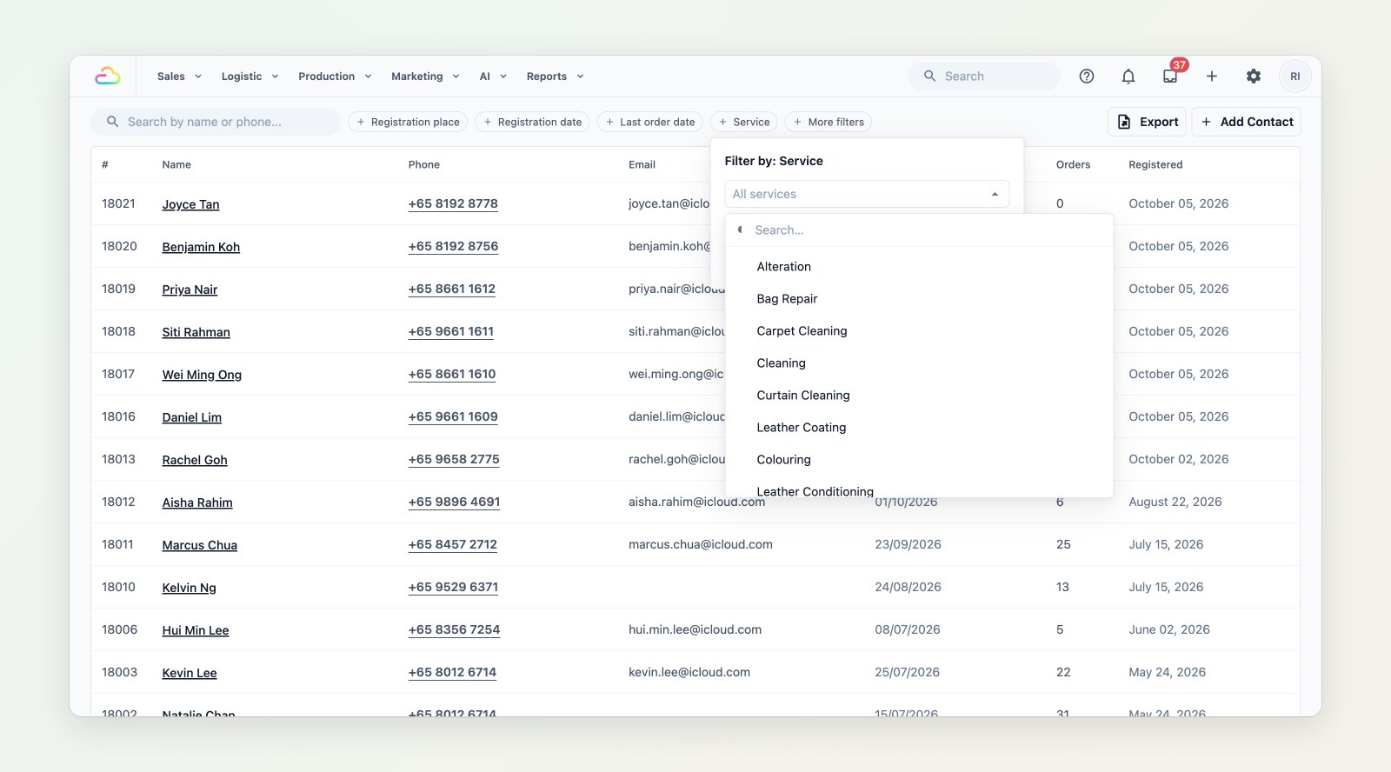Open the notifications bell
Image resolution: width=1391 pixels, height=772 pixels.
click(x=1128, y=77)
